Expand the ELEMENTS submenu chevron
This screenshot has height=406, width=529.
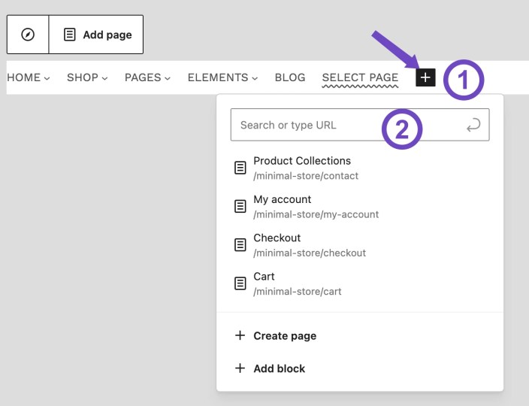click(x=255, y=78)
